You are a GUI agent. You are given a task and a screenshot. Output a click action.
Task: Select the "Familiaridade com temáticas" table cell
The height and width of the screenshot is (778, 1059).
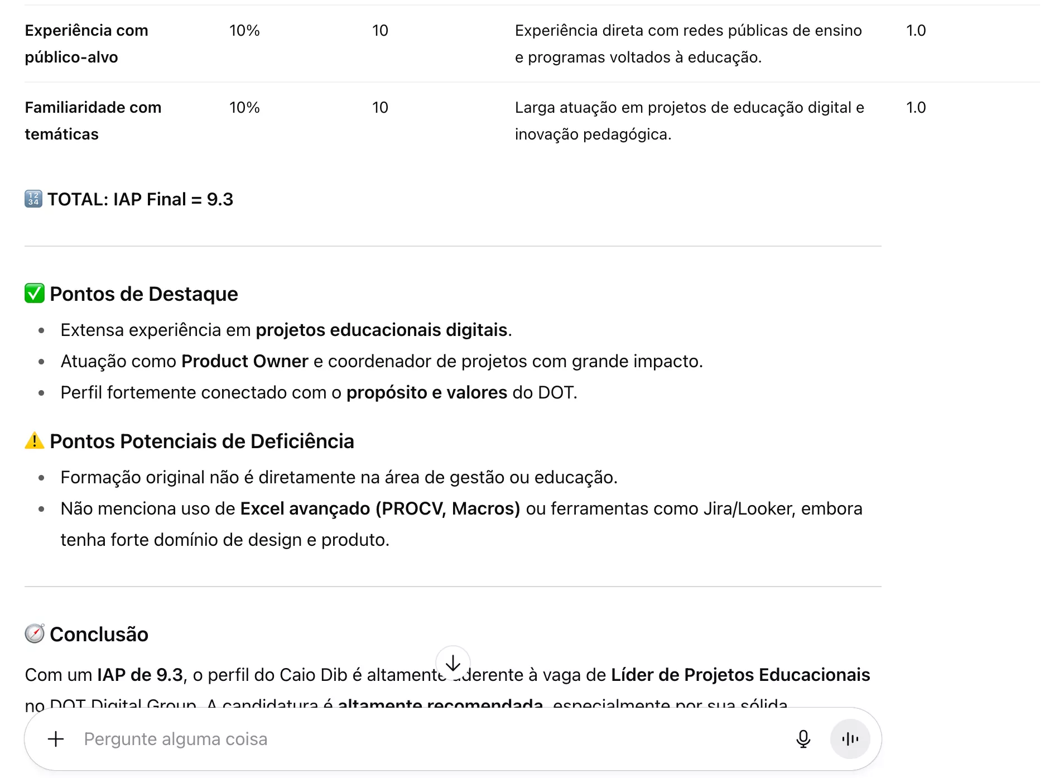pos(93,121)
